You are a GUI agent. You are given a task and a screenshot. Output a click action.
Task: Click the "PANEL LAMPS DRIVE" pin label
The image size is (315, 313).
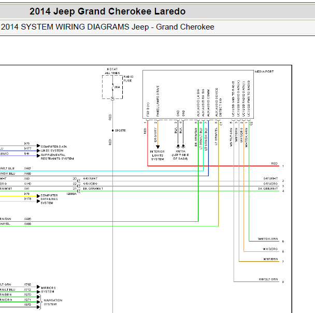pos(157,101)
